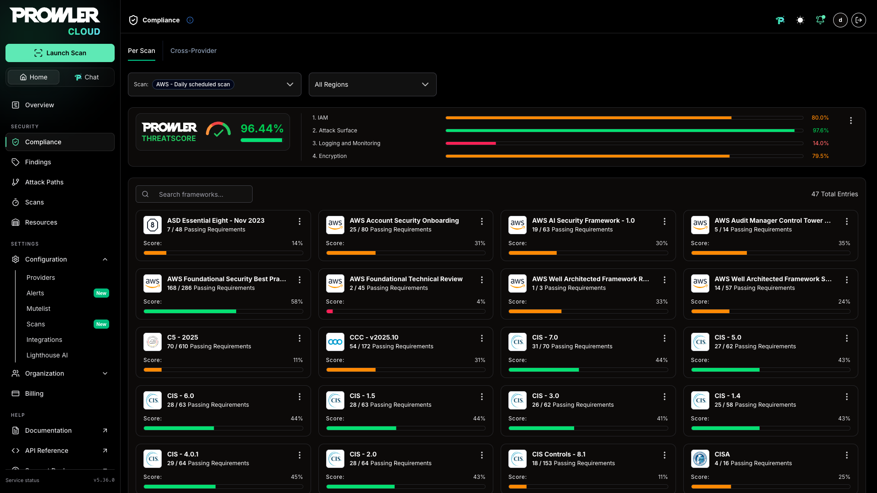Open options for CIS Controls - 8.1 card
Image resolution: width=877 pixels, height=493 pixels.
click(x=665, y=455)
